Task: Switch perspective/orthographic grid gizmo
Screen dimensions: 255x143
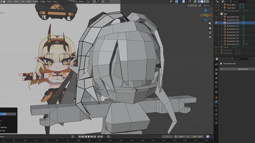Action: pos(210,37)
